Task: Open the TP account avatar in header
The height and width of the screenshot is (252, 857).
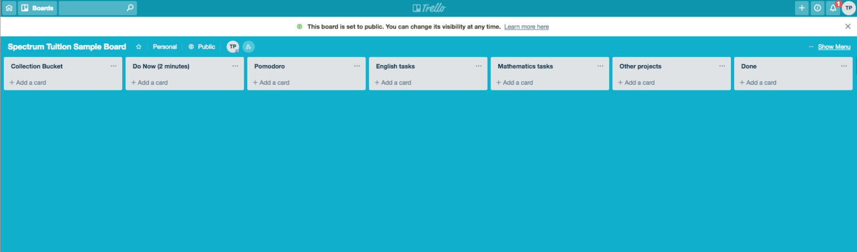Action: (x=849, y=8)
